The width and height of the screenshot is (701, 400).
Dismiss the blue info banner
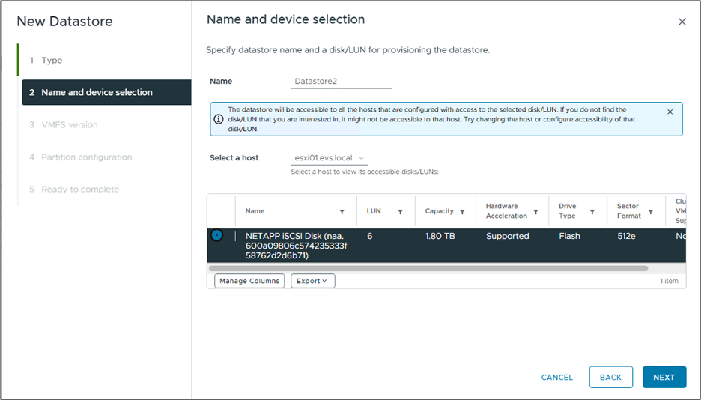click(670, 112)
